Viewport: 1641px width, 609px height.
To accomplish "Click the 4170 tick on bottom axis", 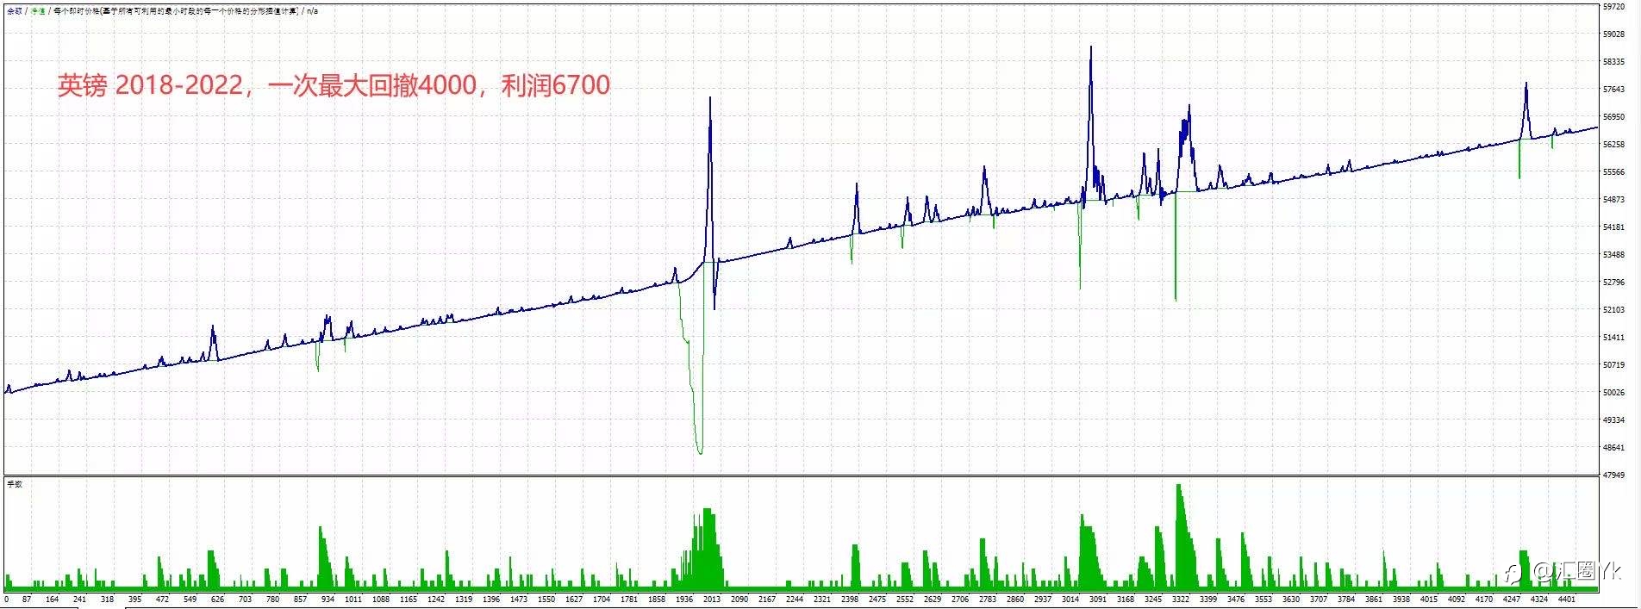I will (x=1484, y=600).
